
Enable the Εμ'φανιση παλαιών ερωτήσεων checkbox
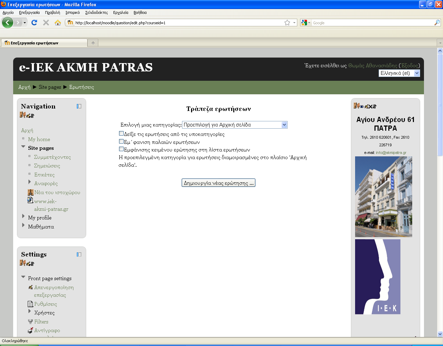[121, 141]
